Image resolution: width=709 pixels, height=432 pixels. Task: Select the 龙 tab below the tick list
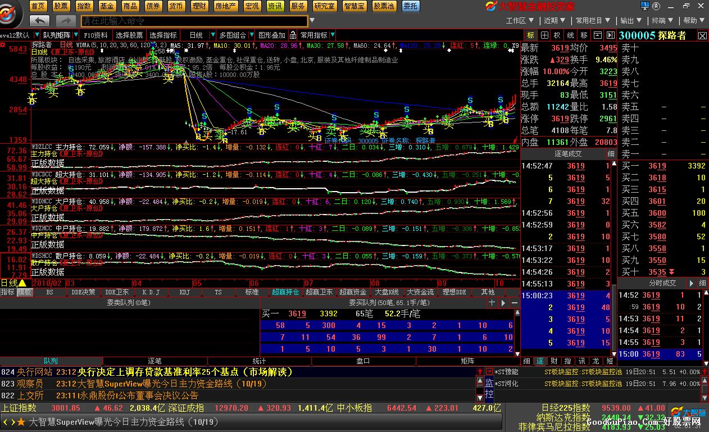(596, 361)
